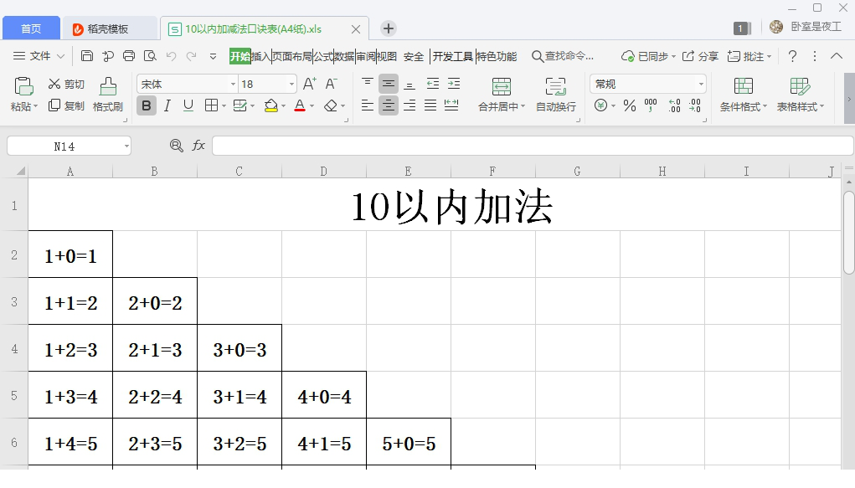Click Increase indent icon
Screen dimensions: 855x488
click(454, 84)
